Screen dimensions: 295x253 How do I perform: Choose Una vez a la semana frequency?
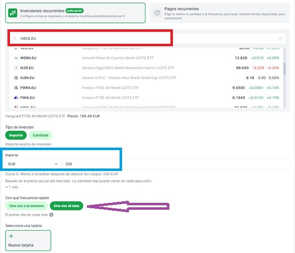coord(26,206)
